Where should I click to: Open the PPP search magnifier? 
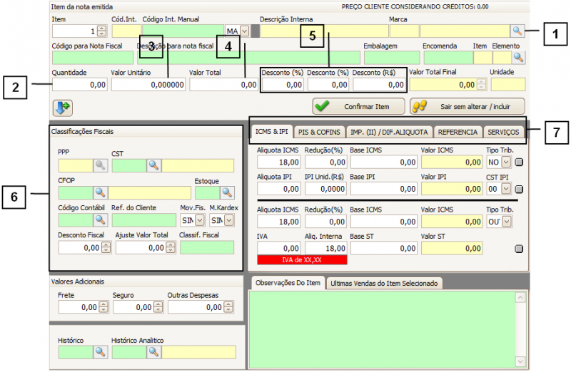99,165
